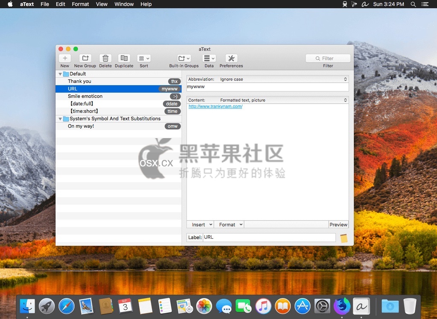Screen dimensions: 437x319
Task: Click the Preview button
Action: [x=338, y=224]
